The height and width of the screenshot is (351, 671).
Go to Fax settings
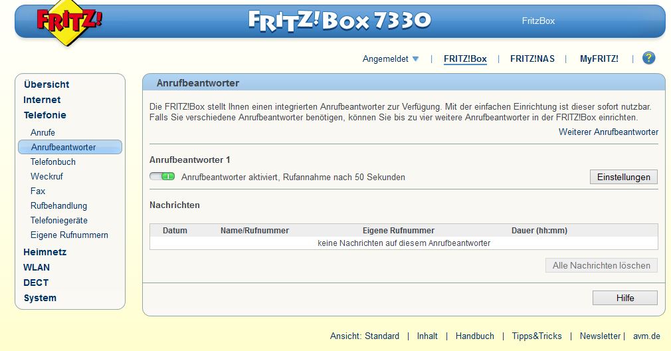tap(38, 191)
